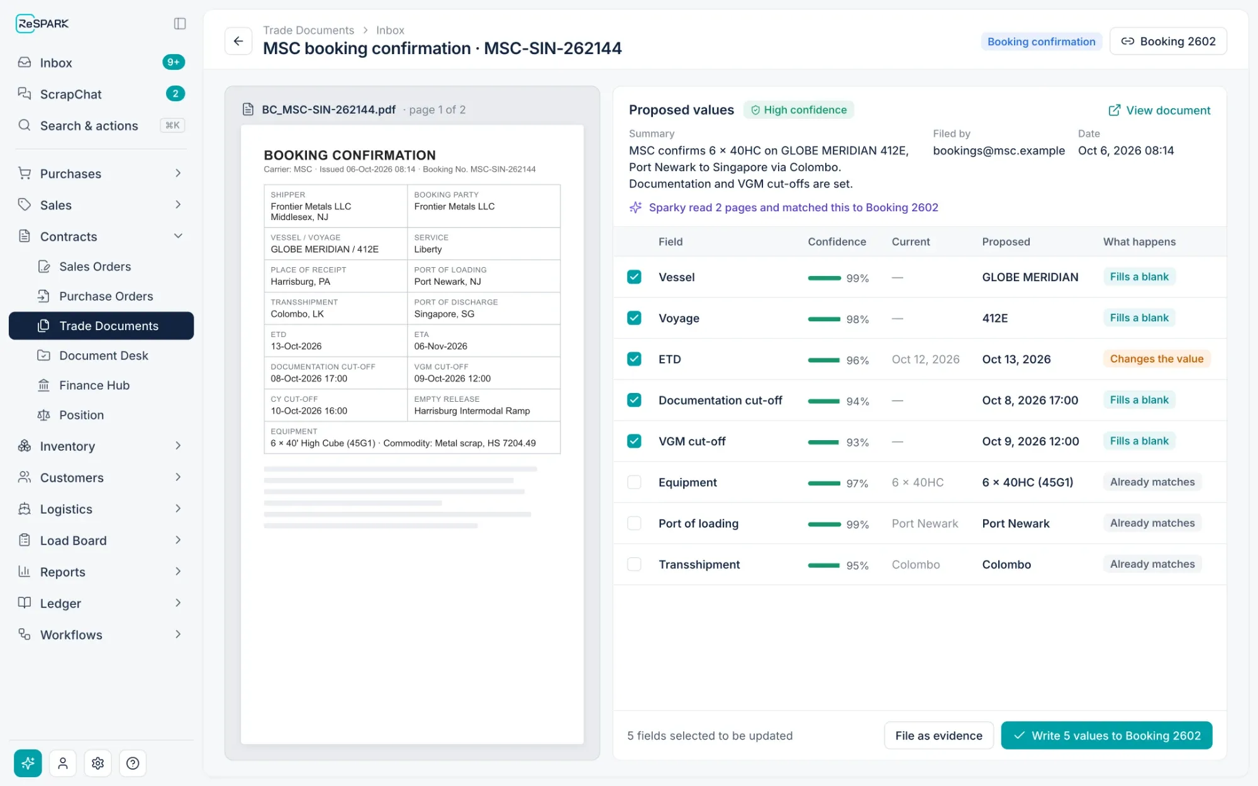Image resolution: width=1258 pixels, height=786 pixels.
Task: Expand the Inventory menu chevron
Action: pyautogui.click(x=178, y=446)
